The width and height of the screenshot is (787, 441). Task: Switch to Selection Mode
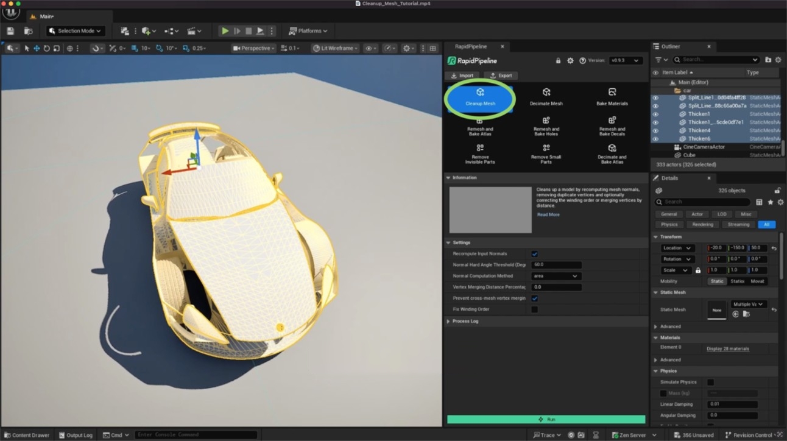pyautogui.click(x=74, y=30)
